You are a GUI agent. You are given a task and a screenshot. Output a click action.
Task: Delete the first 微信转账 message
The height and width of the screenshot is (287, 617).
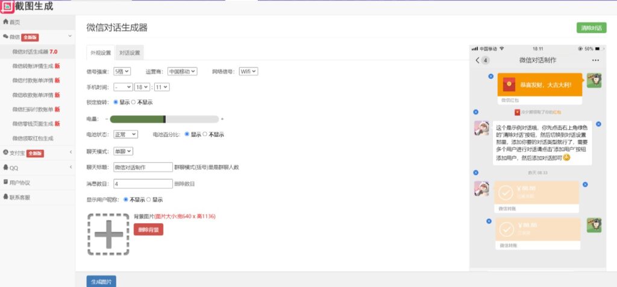click(x=585, y=184)
